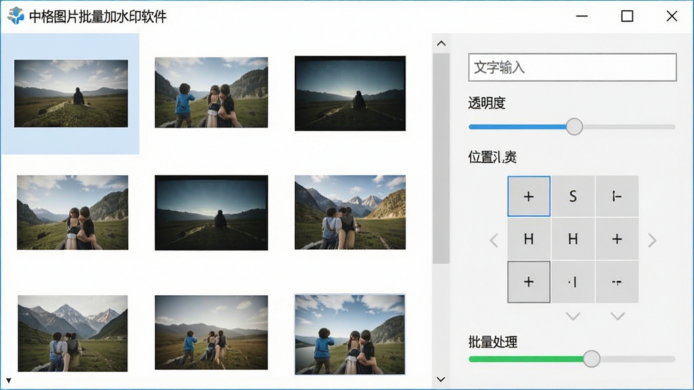Viewport: 694px width, 390px height.
Task: Click right arrow beside position grid
Action: click(x=652, y=240)
